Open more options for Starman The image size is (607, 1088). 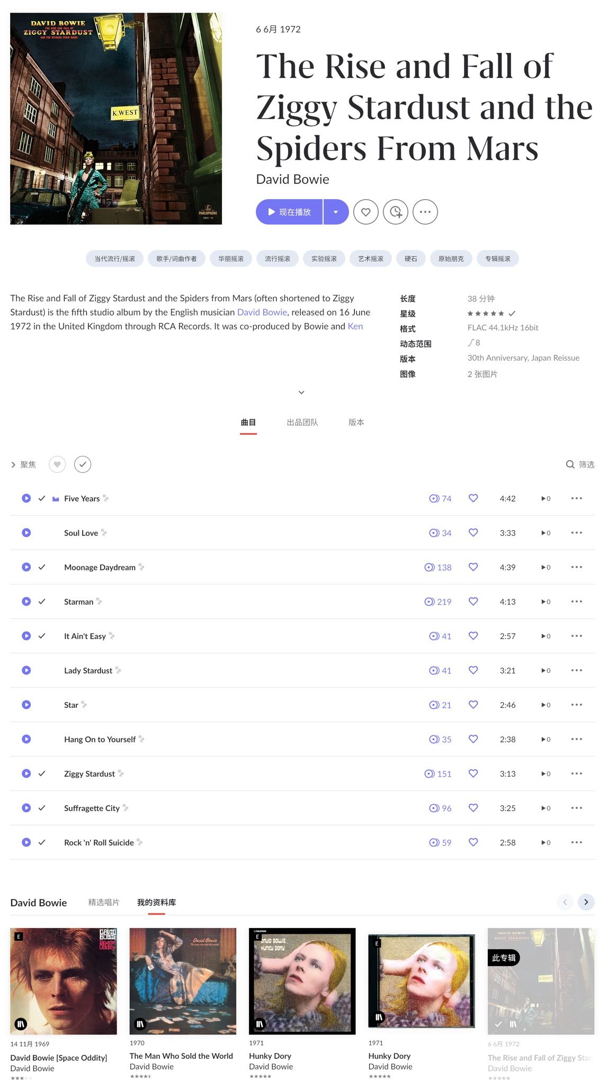coord(577,601)
